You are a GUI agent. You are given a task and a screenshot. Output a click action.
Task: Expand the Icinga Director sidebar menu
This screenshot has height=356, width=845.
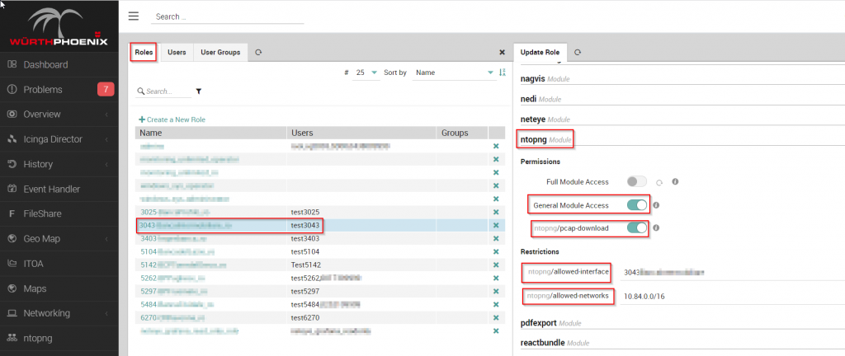pos(59,139)
